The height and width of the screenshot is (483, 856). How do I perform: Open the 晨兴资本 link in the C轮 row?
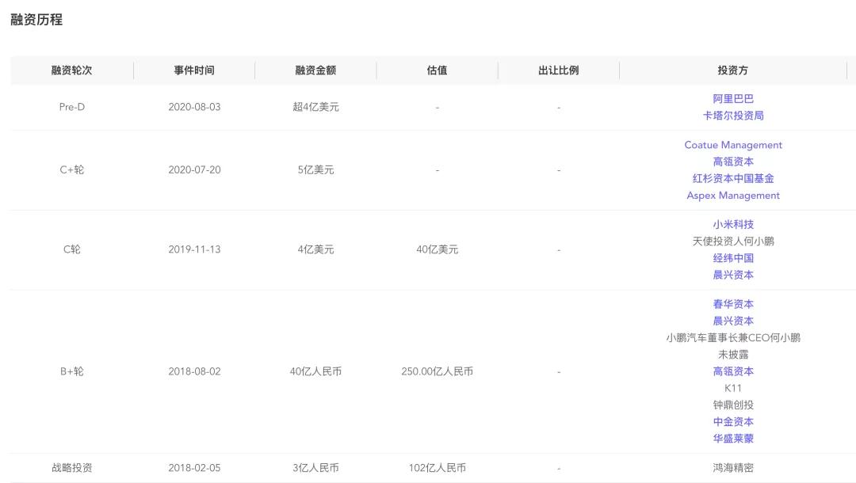pyautogui.click(x=733, y=275)
